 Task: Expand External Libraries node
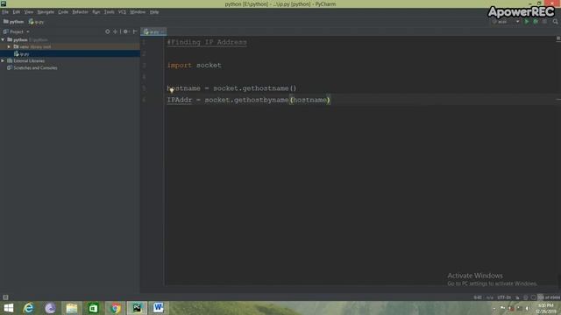pyautogui.click(x=3, y=61)
